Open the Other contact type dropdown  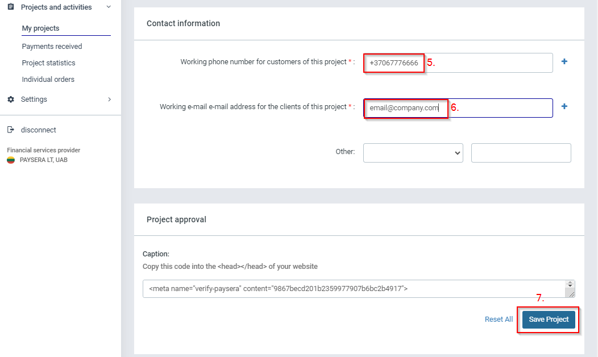[x=413, y=153]
